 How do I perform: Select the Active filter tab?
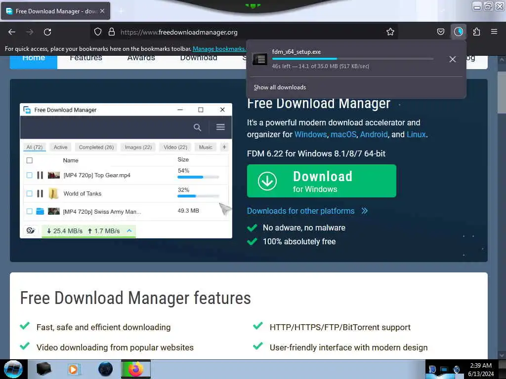click(x=60, y=147)
